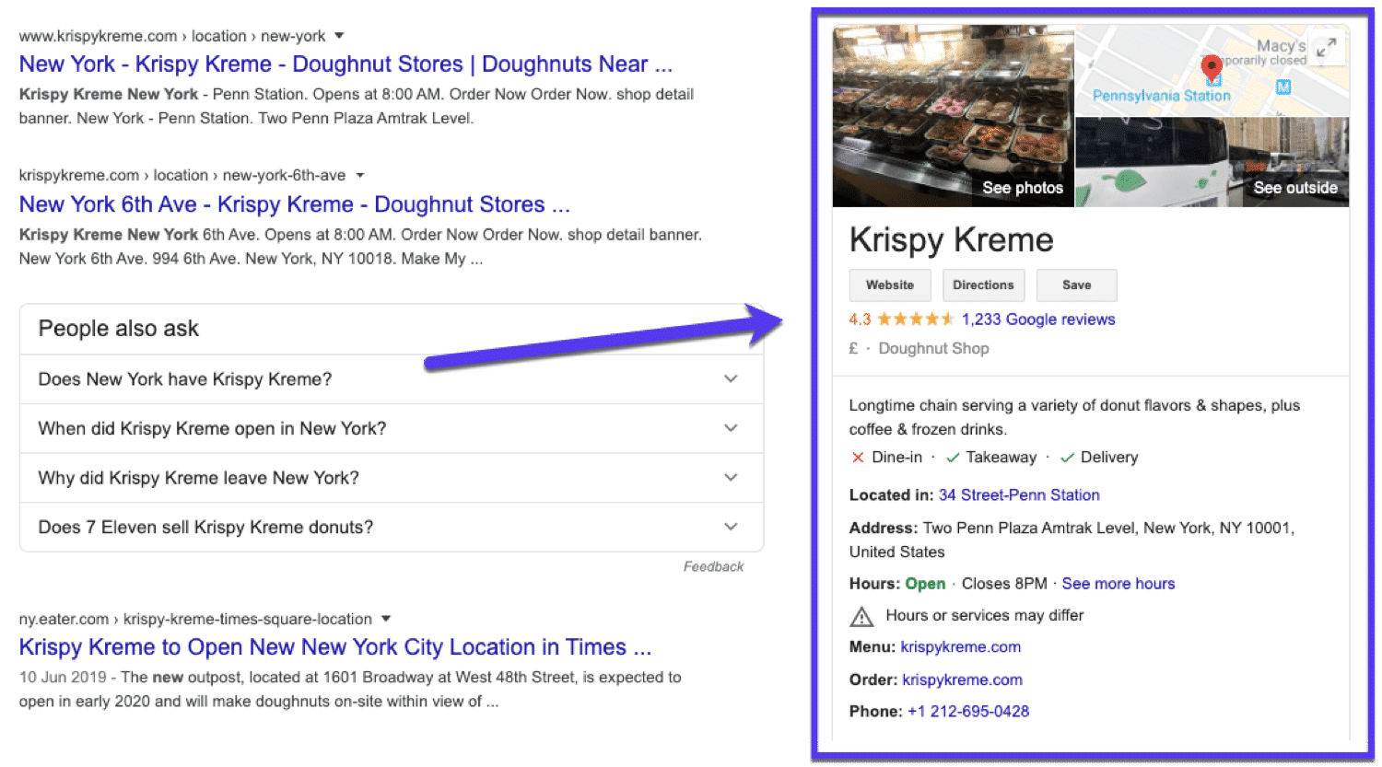Image resolution: width=1382 pixels, height=767 pixels.
Task: Expand the map with the fullscreen arrows icon
Action: coord(1326,48)
